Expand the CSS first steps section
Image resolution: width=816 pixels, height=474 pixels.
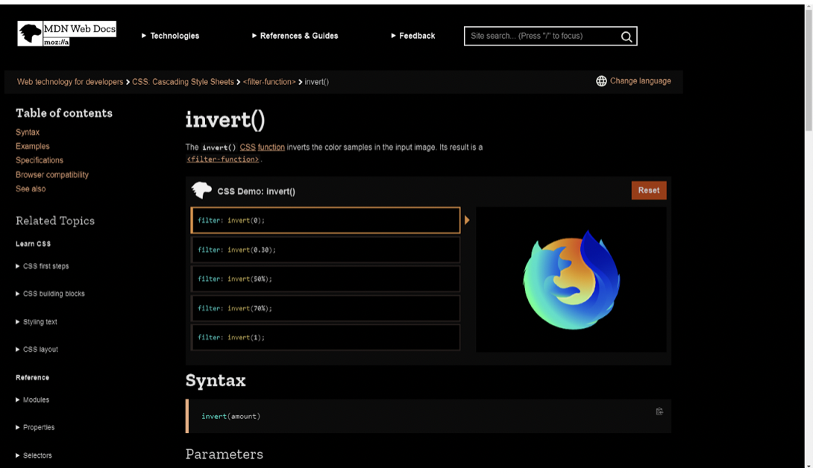click(45, 266)
